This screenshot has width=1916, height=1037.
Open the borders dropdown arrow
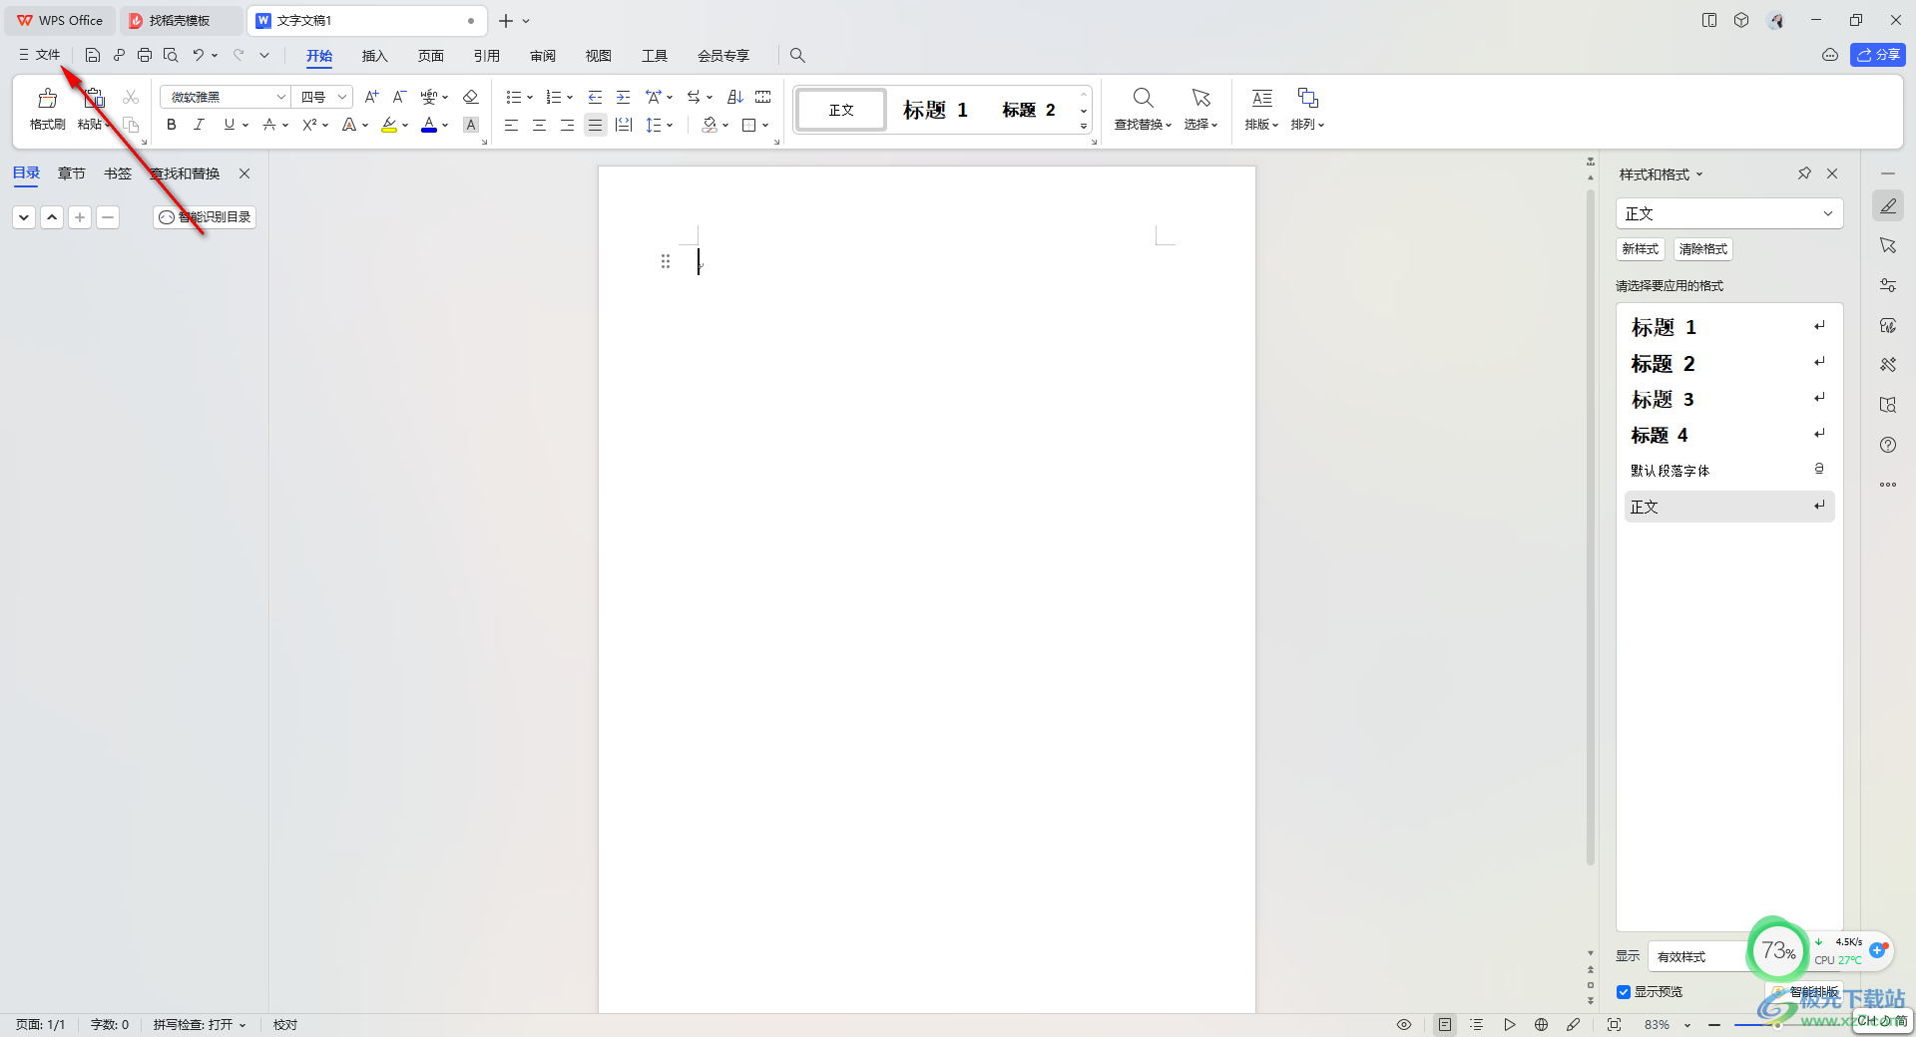coord(765,126)
